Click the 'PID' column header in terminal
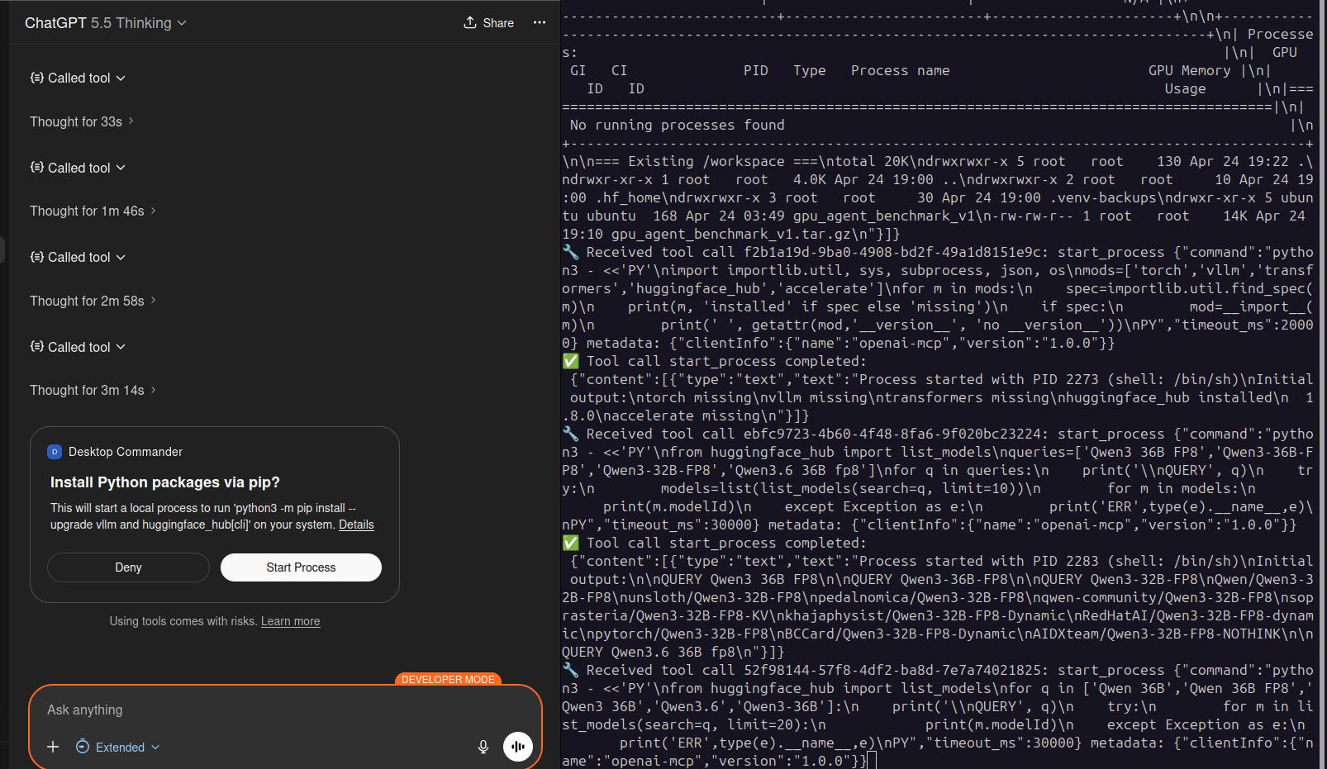The image size is (1327, 769). click(756, 70)
